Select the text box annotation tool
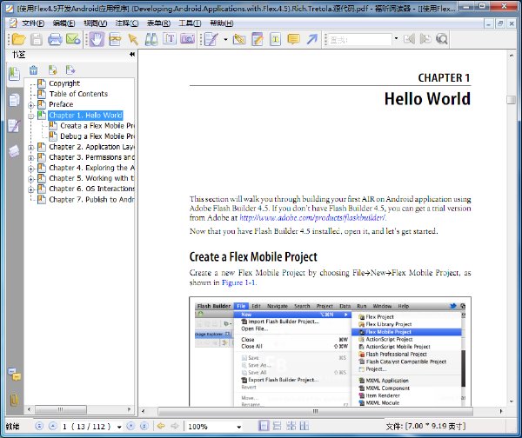 click(276, 39)
